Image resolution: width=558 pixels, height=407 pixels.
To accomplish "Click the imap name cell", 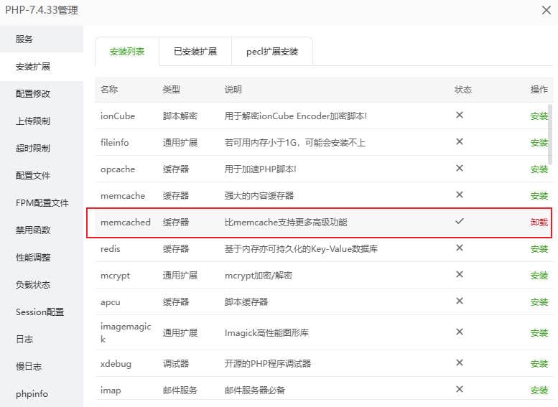I will click(111, 390).
